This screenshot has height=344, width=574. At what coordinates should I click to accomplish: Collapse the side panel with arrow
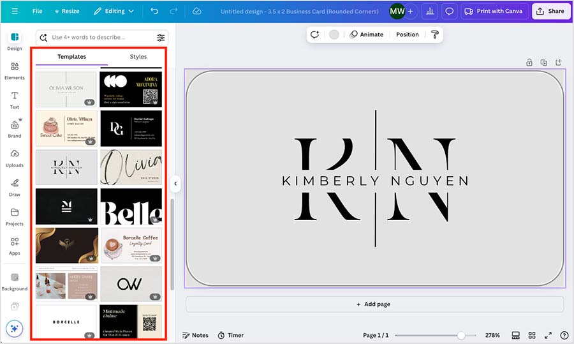(x=175, y=184)
